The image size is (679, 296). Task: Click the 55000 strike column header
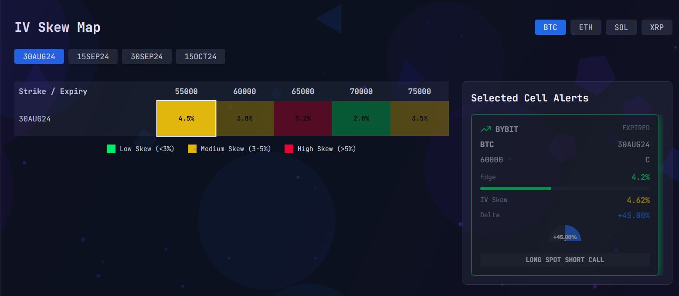(x=186, y=91)
